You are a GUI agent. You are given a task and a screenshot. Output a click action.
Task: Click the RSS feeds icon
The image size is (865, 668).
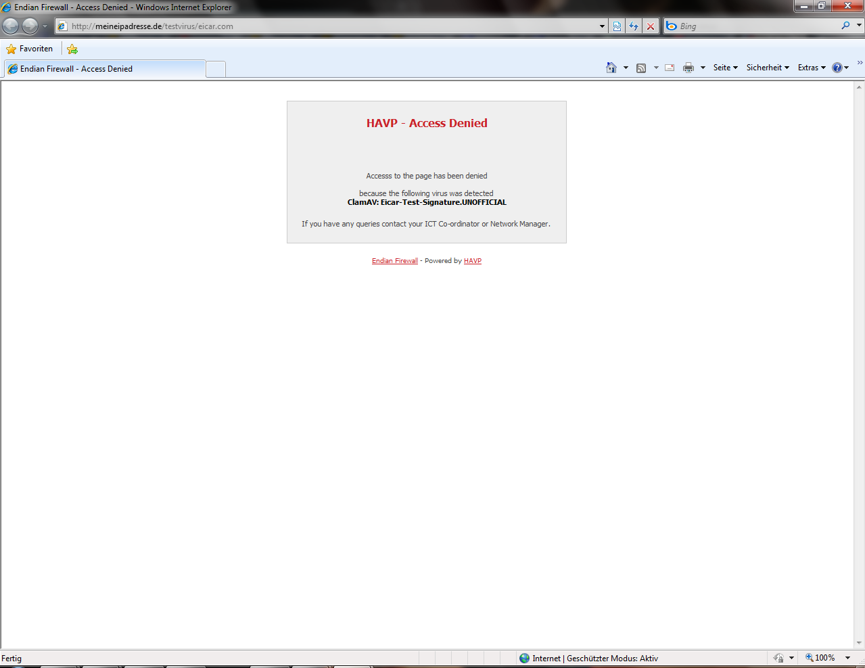(641, 68)
